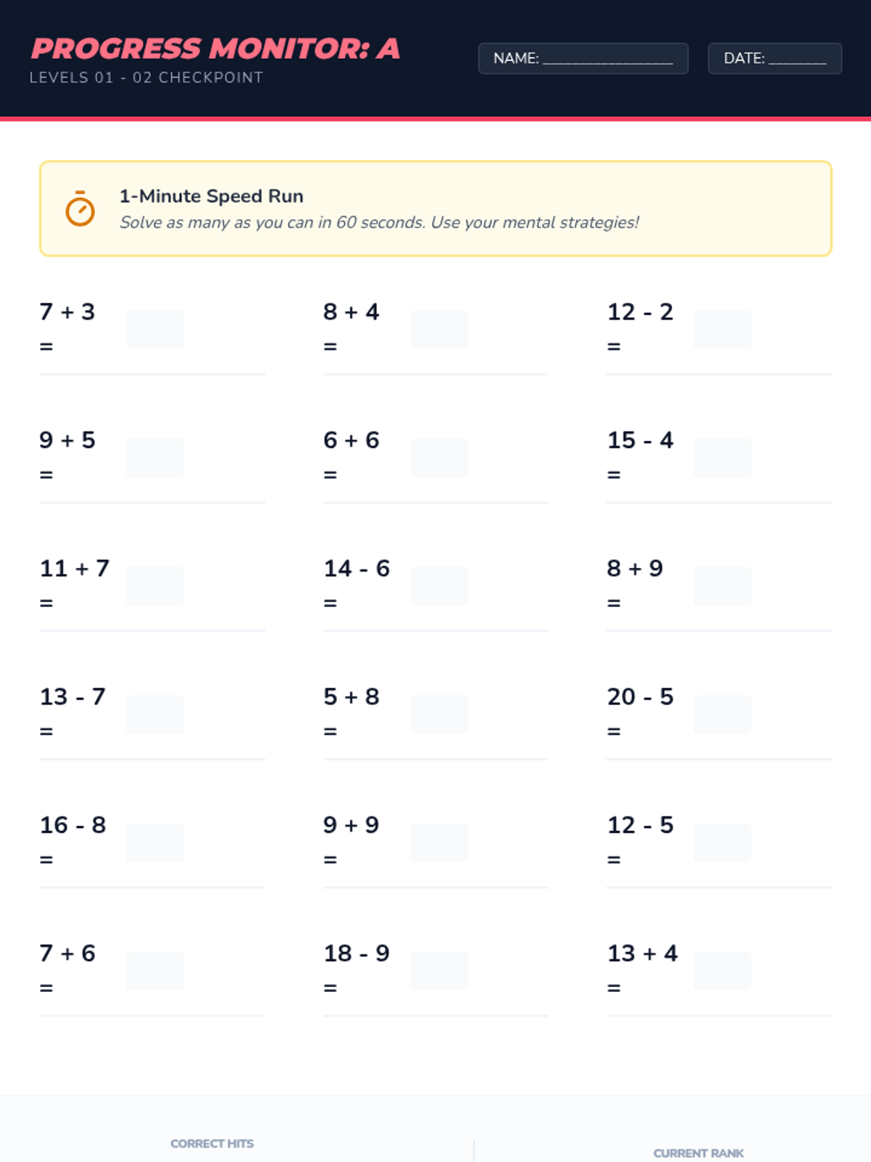Screen dimensions: 871x1162
Task: Click the DATE field in header
Action: pos(774,58)
